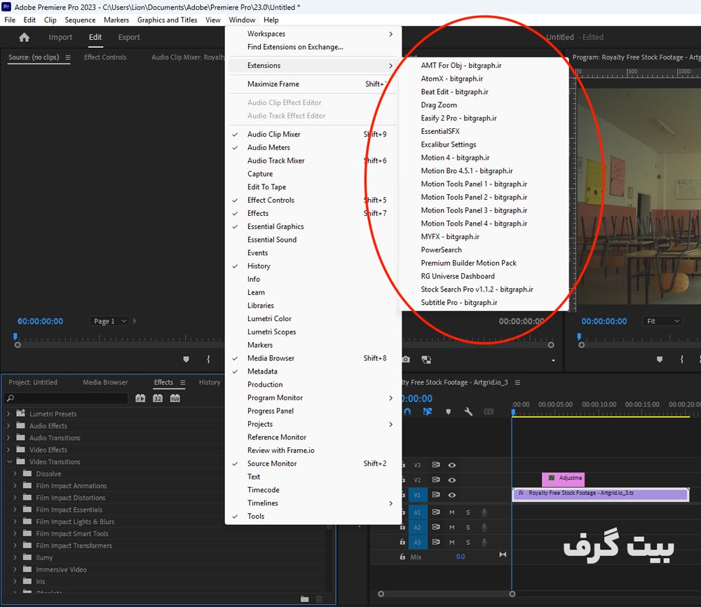Click the Accelerated Effects filter icon
Image resolution: width=701 pixels, height=607 pixels.
140,398
